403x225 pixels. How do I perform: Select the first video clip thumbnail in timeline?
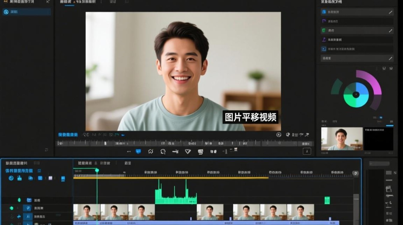click(x=87, y=212)
